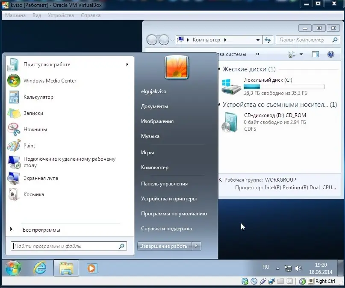Click VirtualBox network status icon
Image resolution: width=345 pixels, height=288 pixels.
click(272, 281)
